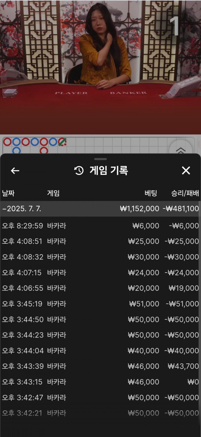
Task: Click the 게임 column header
Action: coord(53,193)
